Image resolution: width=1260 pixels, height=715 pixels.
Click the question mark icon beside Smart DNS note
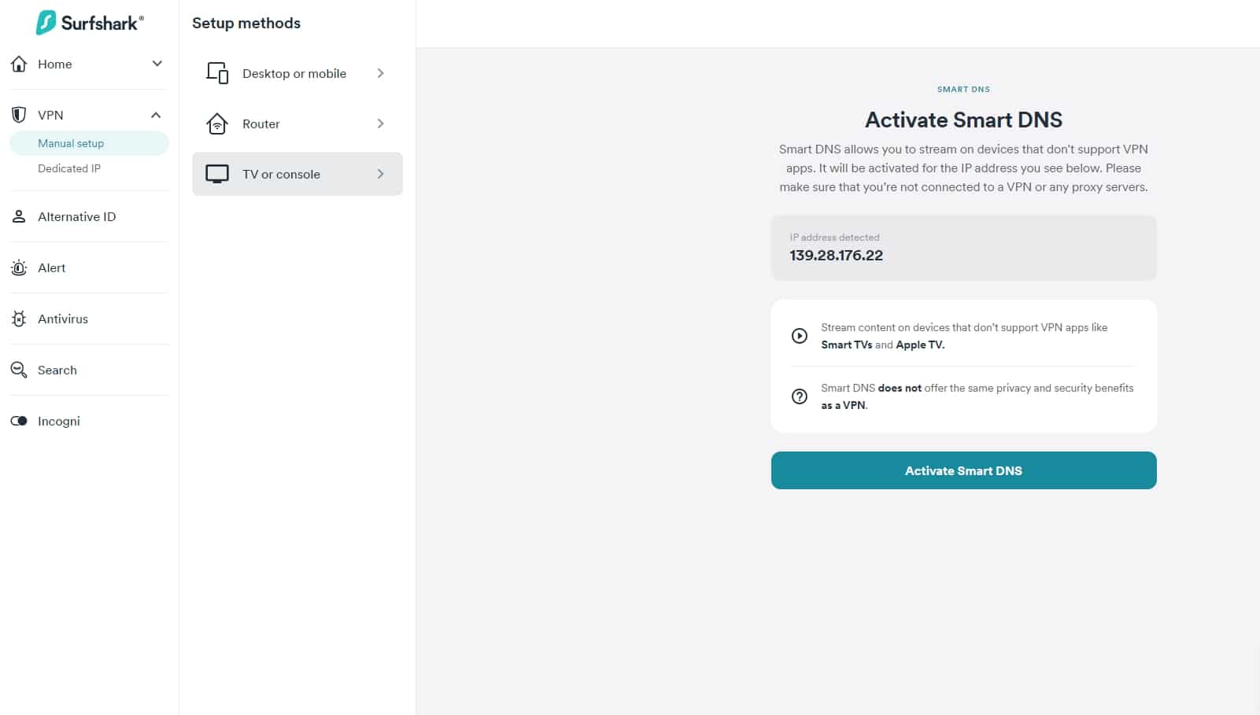point(799,396)
